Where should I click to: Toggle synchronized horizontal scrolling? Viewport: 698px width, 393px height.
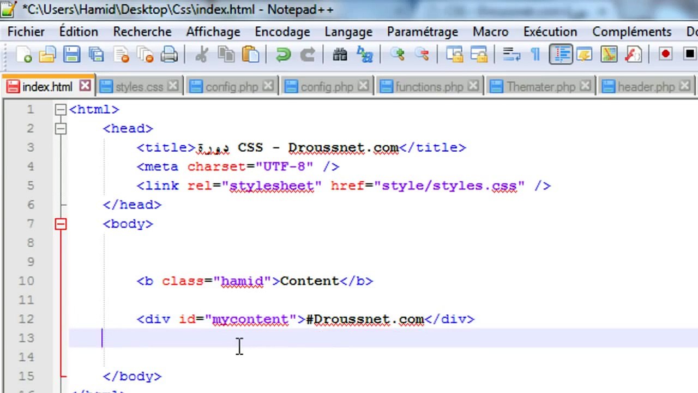[x=479, y=55]
